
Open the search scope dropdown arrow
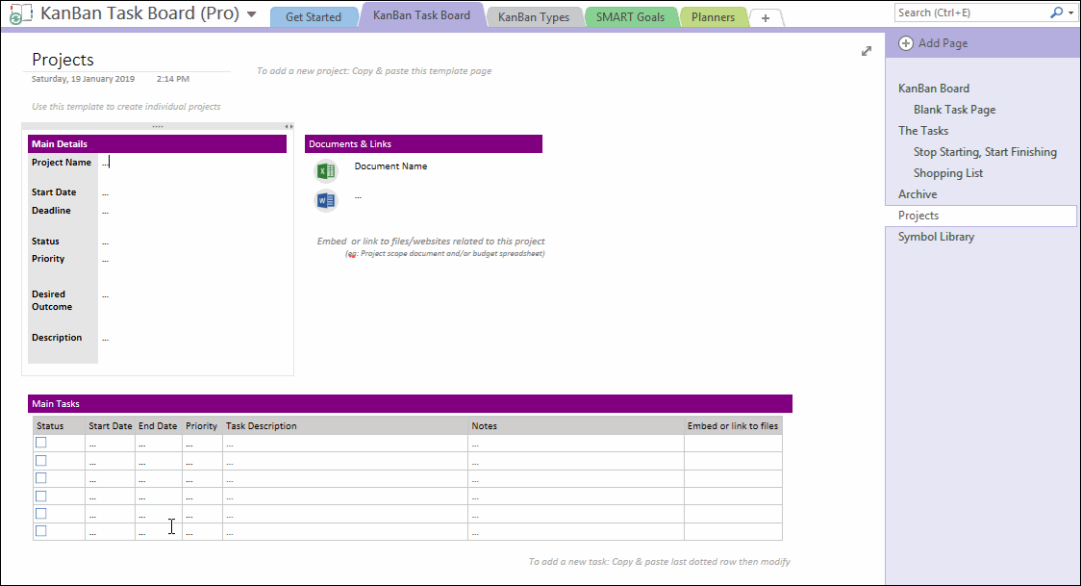click(x=1070, y=13)
